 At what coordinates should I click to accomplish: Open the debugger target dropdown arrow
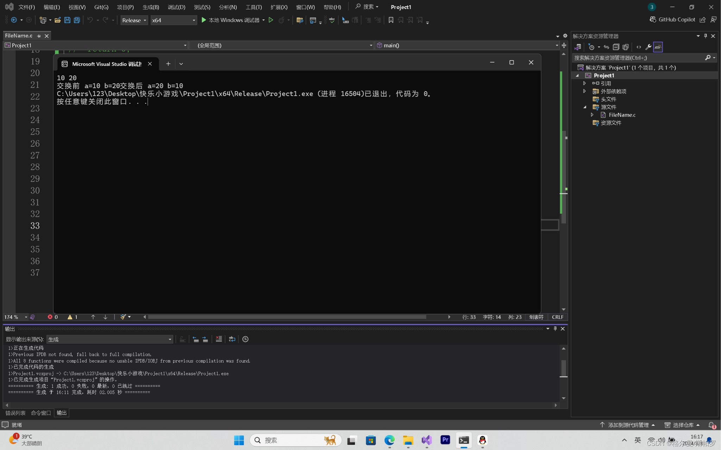click(264, 20)
